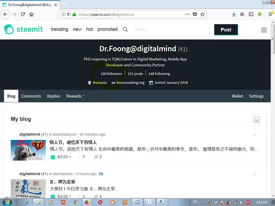Select the trending menu item
This screenshot has width=275, height=206.
[x=59, y=29]
